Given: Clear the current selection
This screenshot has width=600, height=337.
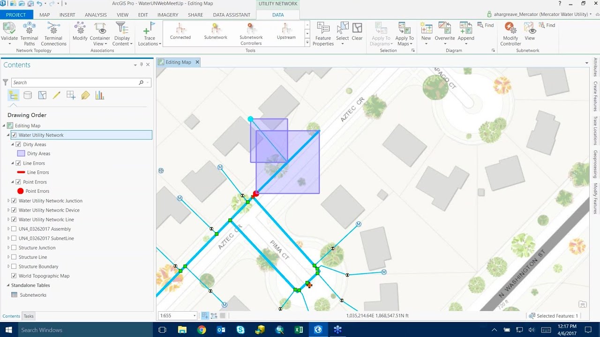Looking at the screenshot, I should (357, 32).
